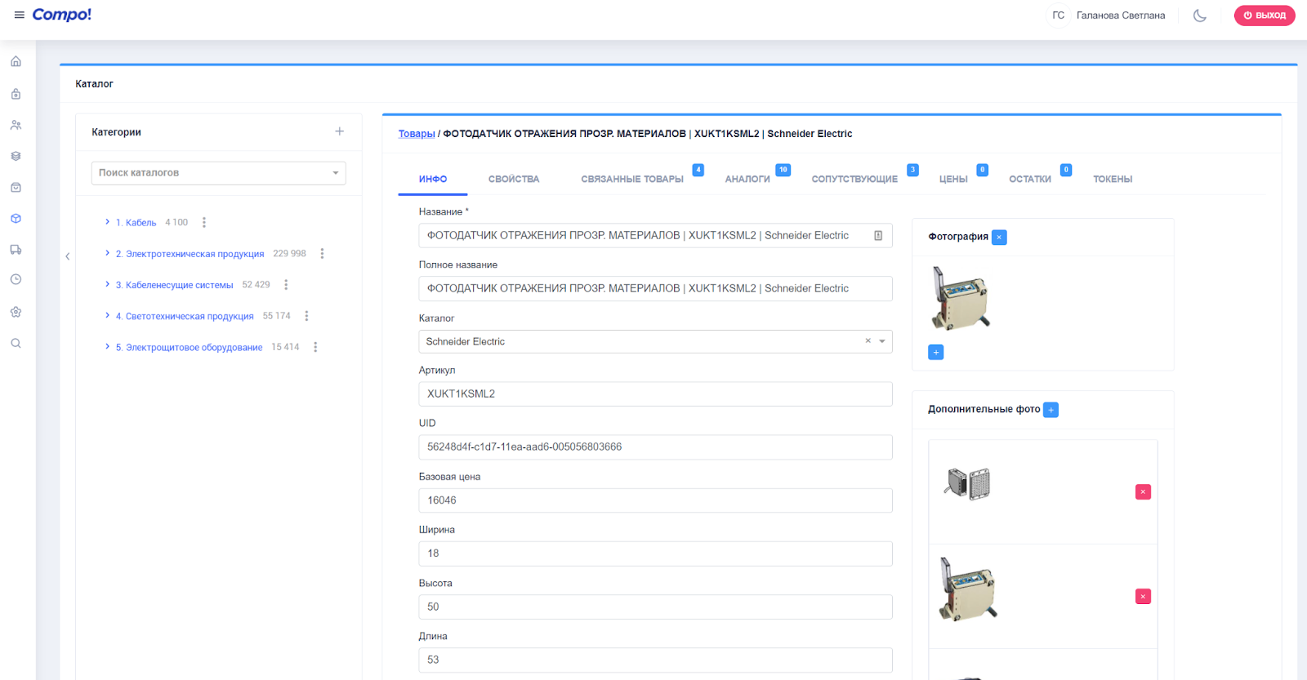The image size is (1307, 680).
Task: Clear the Schneider Electric catalog selection
Action: (868, 341)
